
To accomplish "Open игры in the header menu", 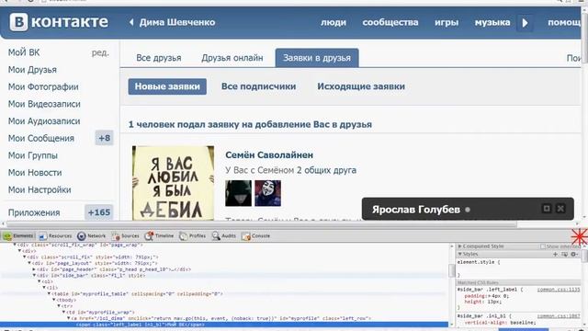I will [447, 22].
